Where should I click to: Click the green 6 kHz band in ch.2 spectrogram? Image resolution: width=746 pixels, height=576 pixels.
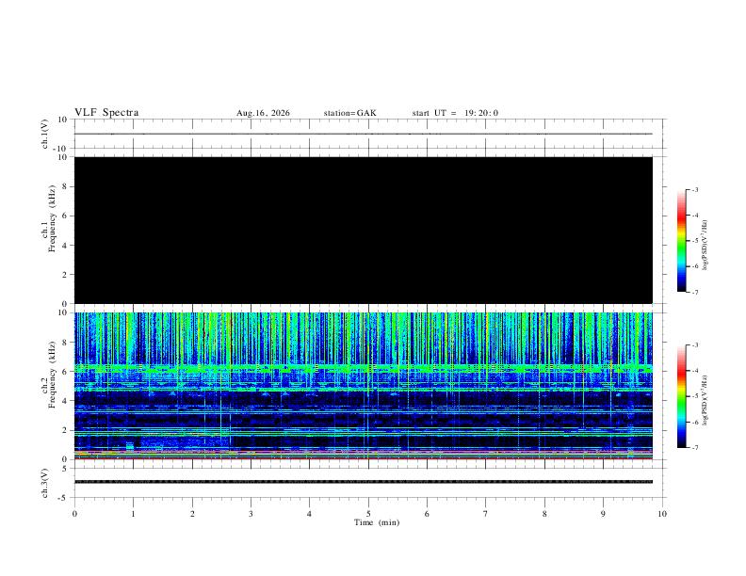[x=364, y=368]
